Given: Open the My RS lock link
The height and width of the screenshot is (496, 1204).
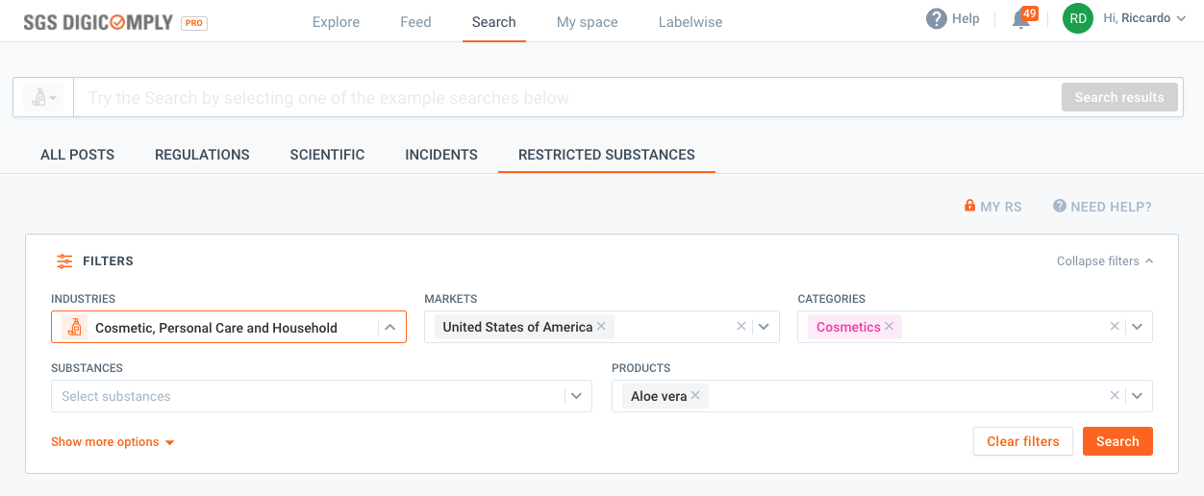Looking at the screenshot, I should point(993,207).
